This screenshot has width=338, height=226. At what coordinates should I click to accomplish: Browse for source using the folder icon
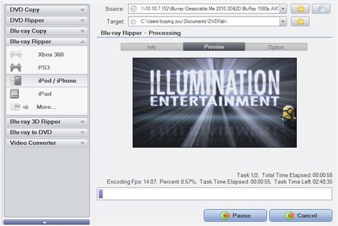(301, 9)
